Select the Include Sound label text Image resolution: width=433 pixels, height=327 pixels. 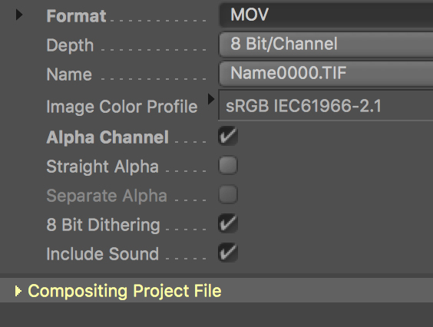pos(103,254)
